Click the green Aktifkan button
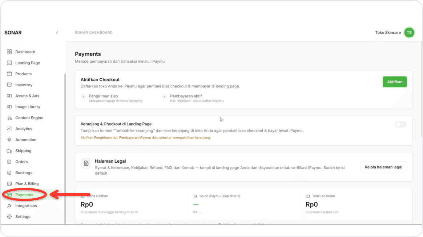Viewport: 423px width, 237px height. (x=395, y=82)
